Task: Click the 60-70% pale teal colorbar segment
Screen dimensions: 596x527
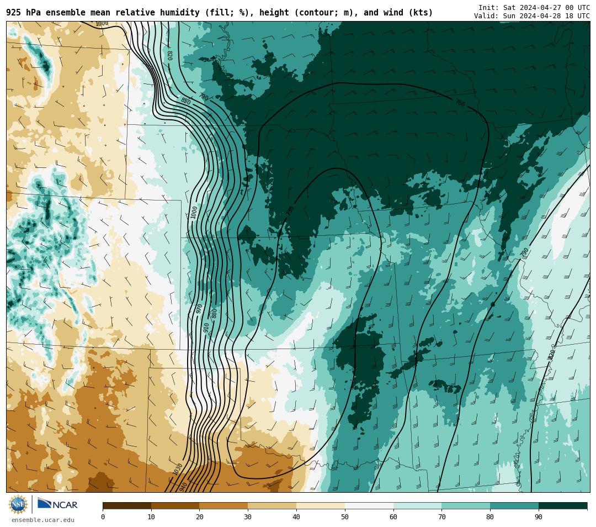Action: 417,505
